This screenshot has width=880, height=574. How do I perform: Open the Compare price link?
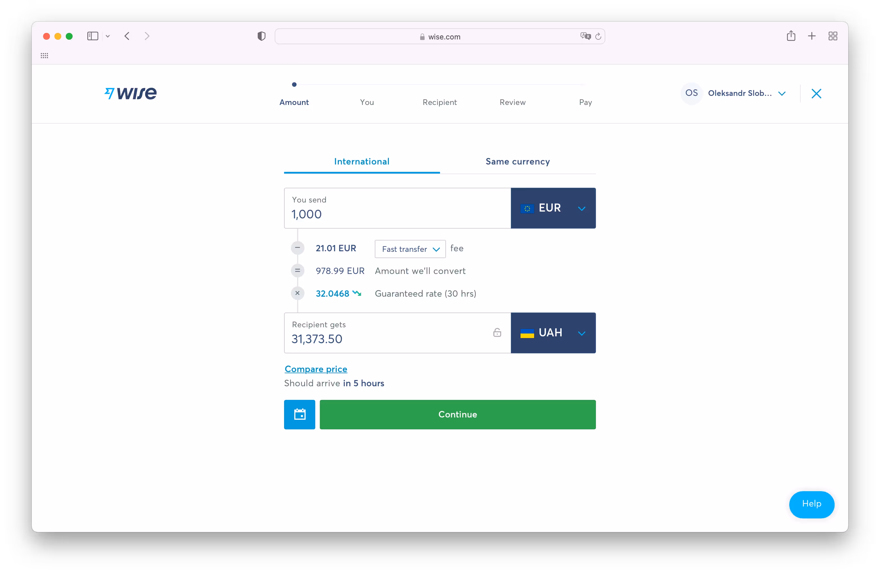click(x=316, y=369)
